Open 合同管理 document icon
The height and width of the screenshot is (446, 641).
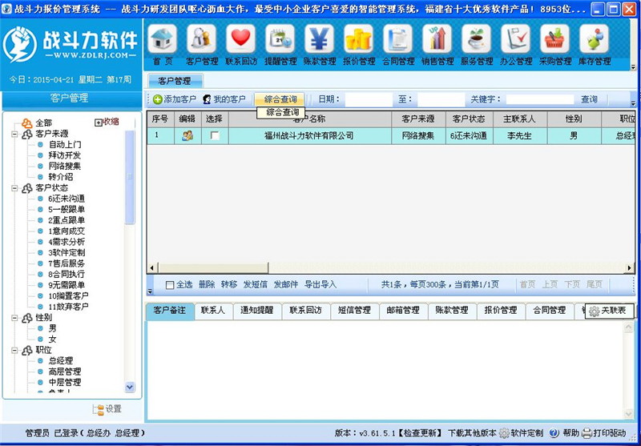coord(397,38)
